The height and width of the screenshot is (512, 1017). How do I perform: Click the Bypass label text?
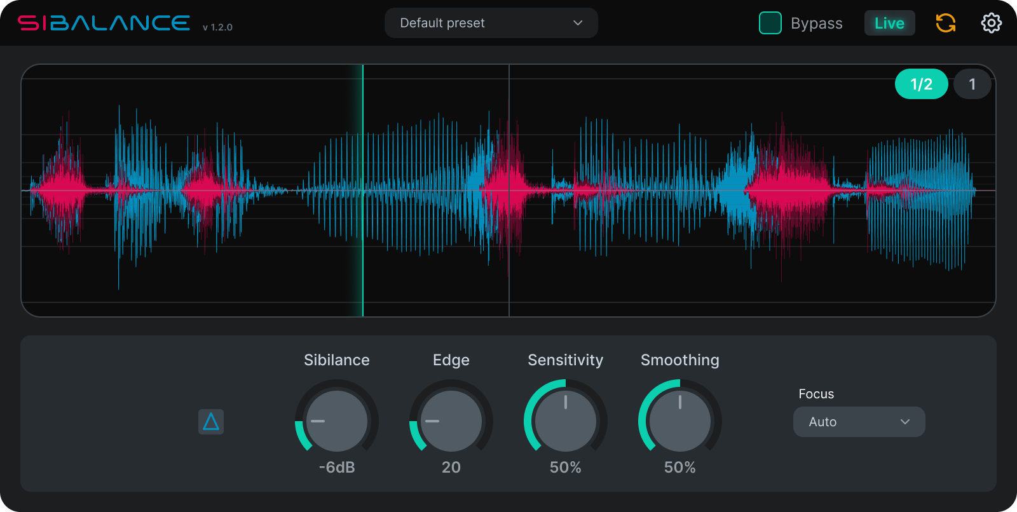point(817,24)
